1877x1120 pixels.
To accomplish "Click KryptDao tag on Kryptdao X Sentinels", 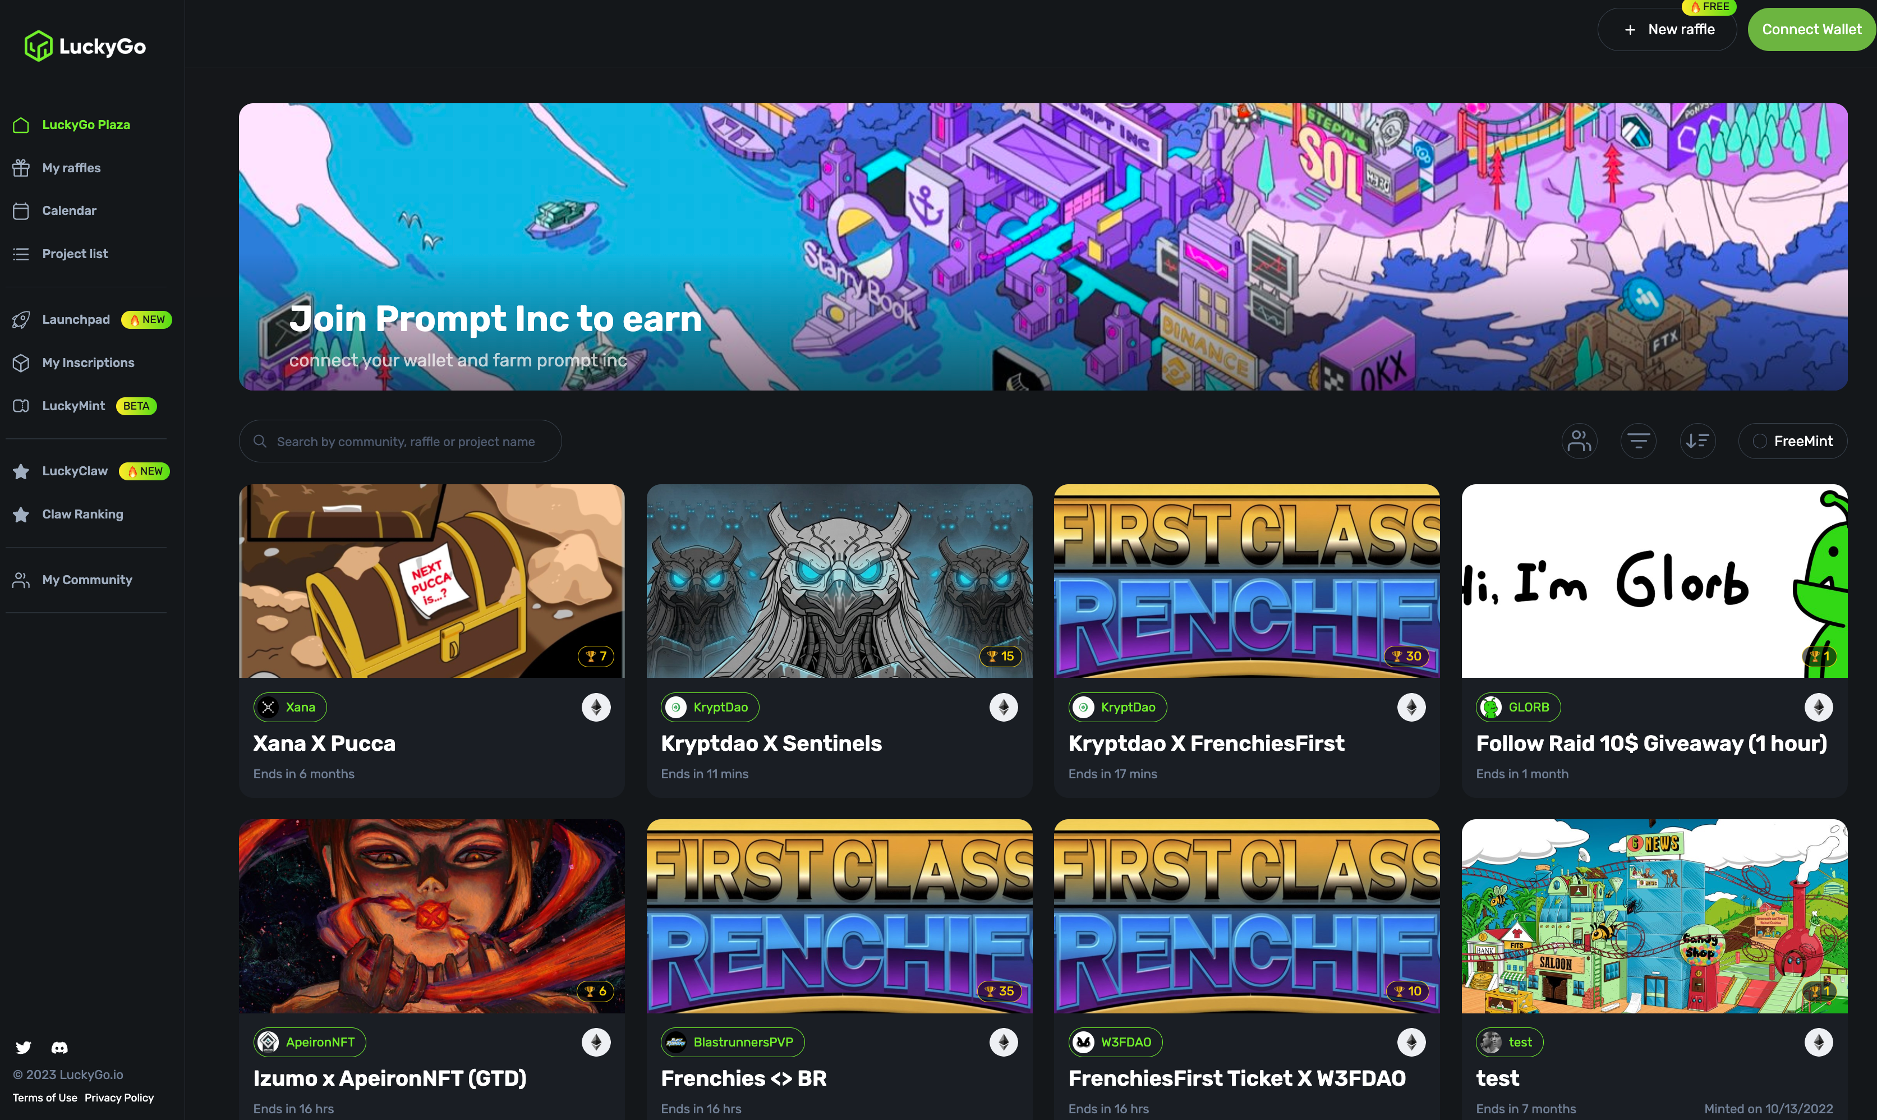I will click(710, 707).
